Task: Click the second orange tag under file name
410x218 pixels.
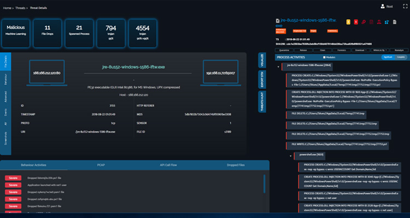Action: (x=300, y=31)
